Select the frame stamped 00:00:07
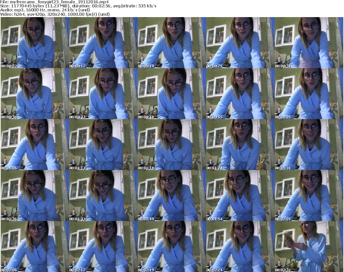 click(35, 43)
